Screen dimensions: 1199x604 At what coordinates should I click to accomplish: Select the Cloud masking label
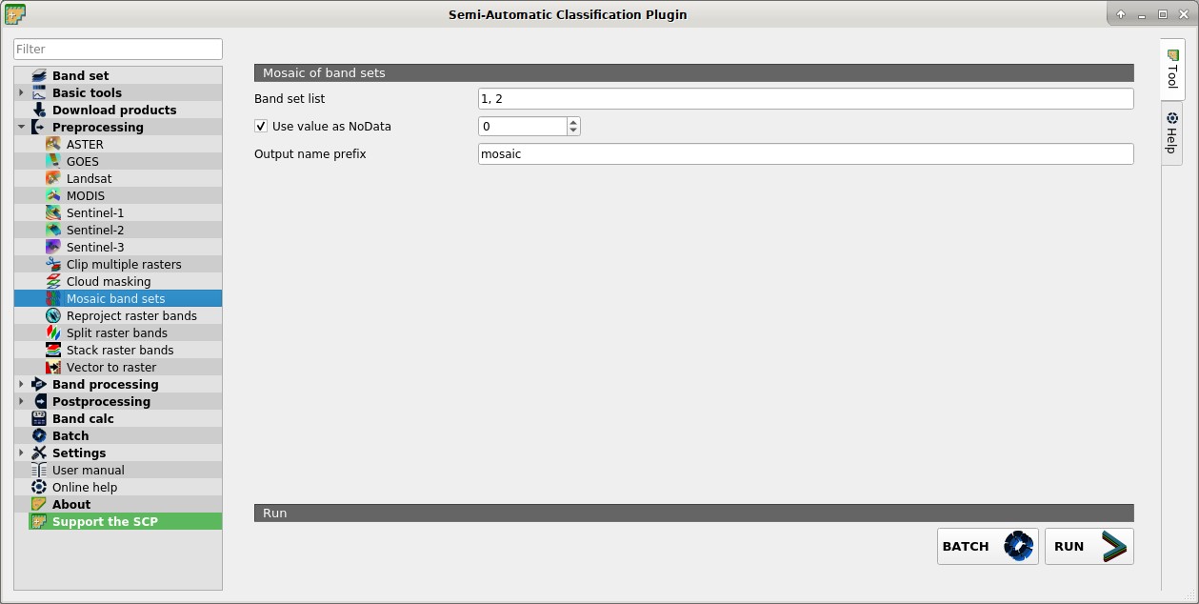pyautogui.click(x=109, y=281)
